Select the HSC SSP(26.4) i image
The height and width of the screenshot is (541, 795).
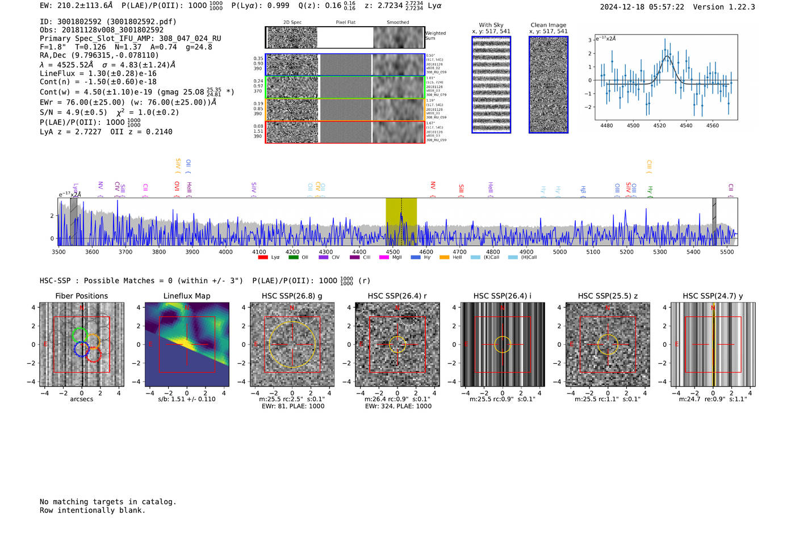(x=503, y=345)
